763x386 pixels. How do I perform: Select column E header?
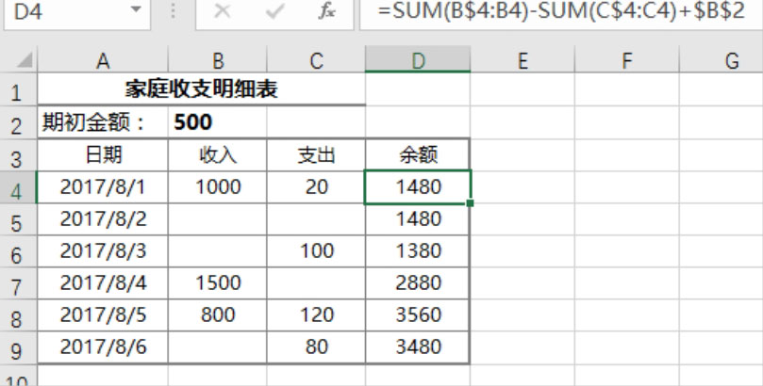pos(522,60)
